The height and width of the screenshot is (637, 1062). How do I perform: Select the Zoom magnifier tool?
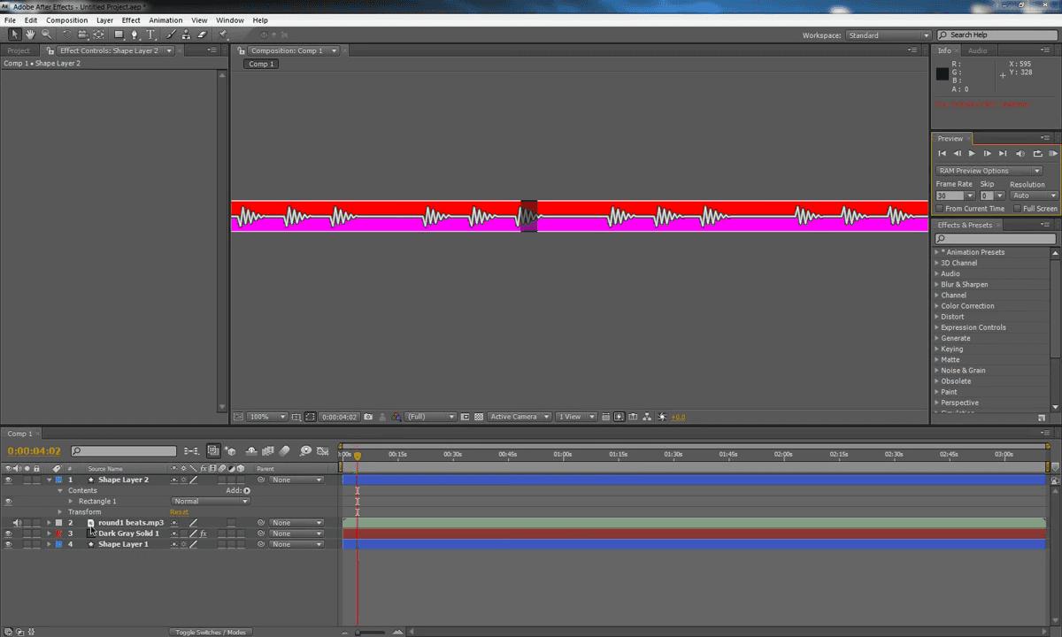click(x=46, y=35)
